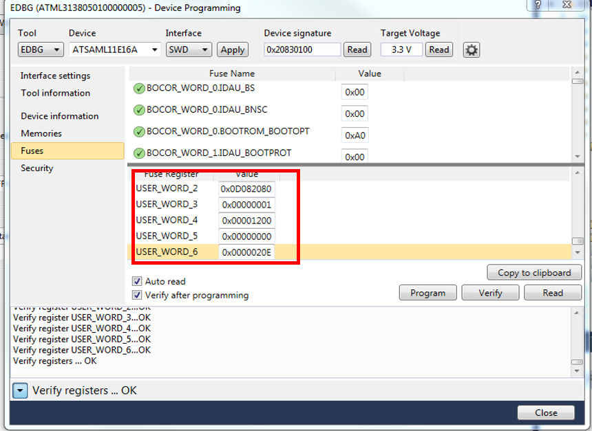592x431 pixels.
Task: Open the gear settings icon
Action: point(472,49)
